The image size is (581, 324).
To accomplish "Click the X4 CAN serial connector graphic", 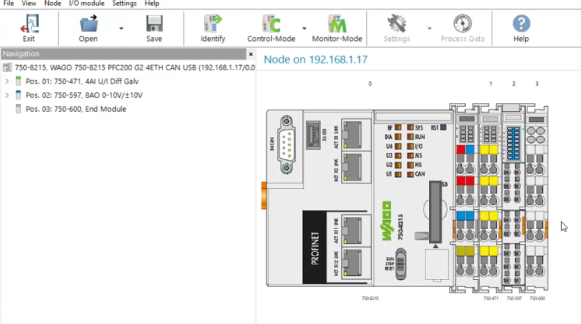I will point(286,144).
